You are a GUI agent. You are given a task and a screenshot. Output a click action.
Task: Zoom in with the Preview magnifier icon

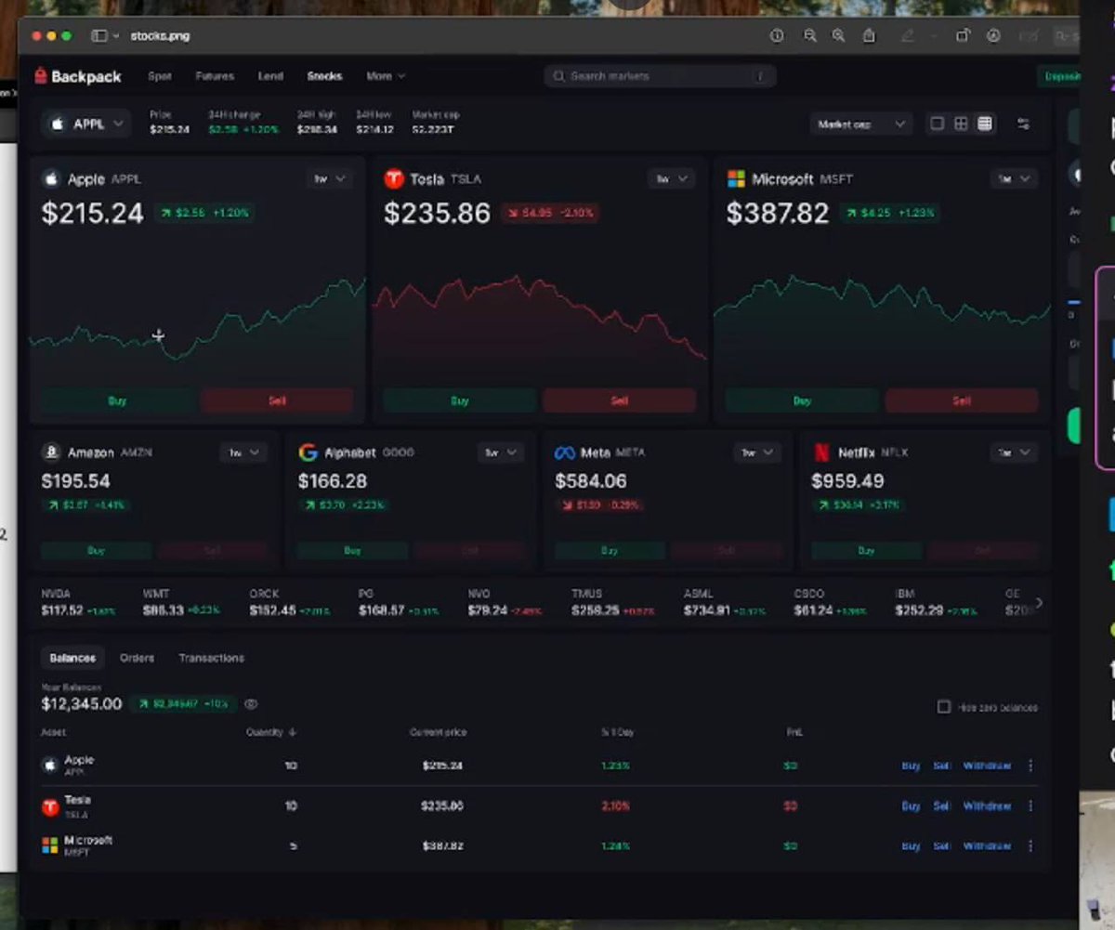point(838,35)
